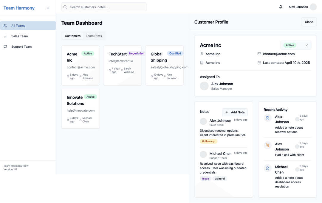Click the calendar icon next to Last contact
This screenshot has width=322, height=203.
258,63
